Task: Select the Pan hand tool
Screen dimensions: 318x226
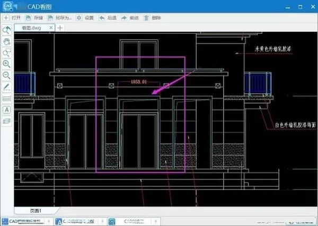Action: tap(7, 41)
